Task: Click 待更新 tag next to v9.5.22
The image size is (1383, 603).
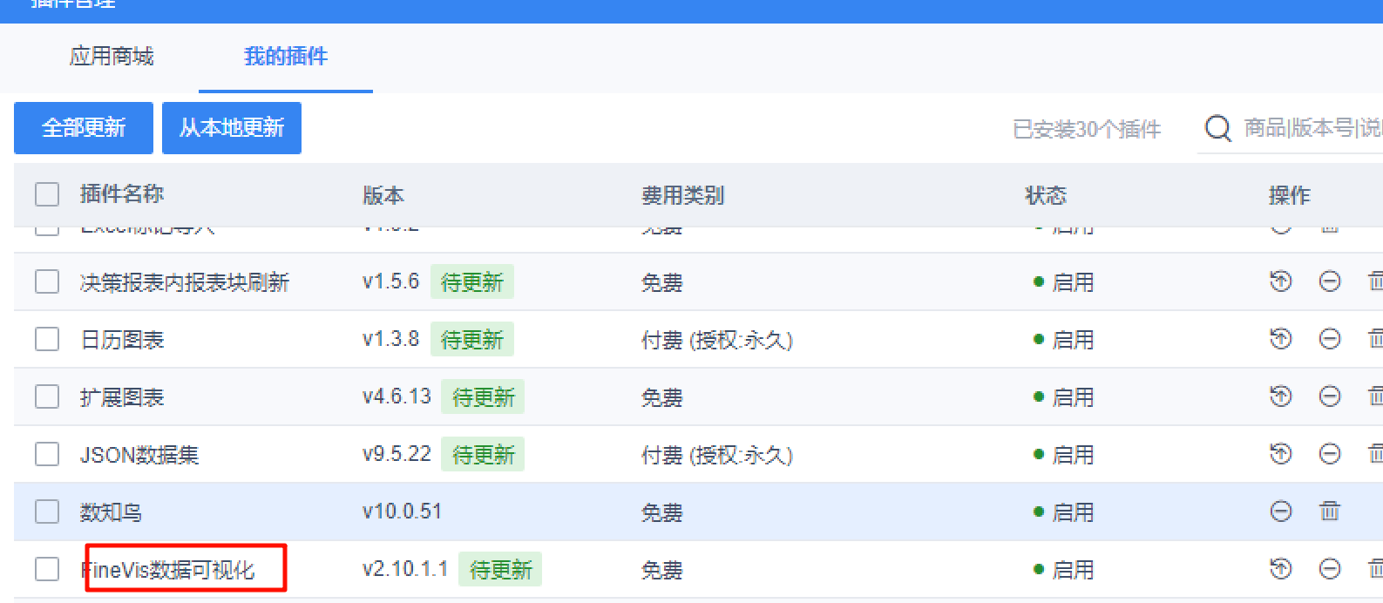Action: (x=484, y=454)
